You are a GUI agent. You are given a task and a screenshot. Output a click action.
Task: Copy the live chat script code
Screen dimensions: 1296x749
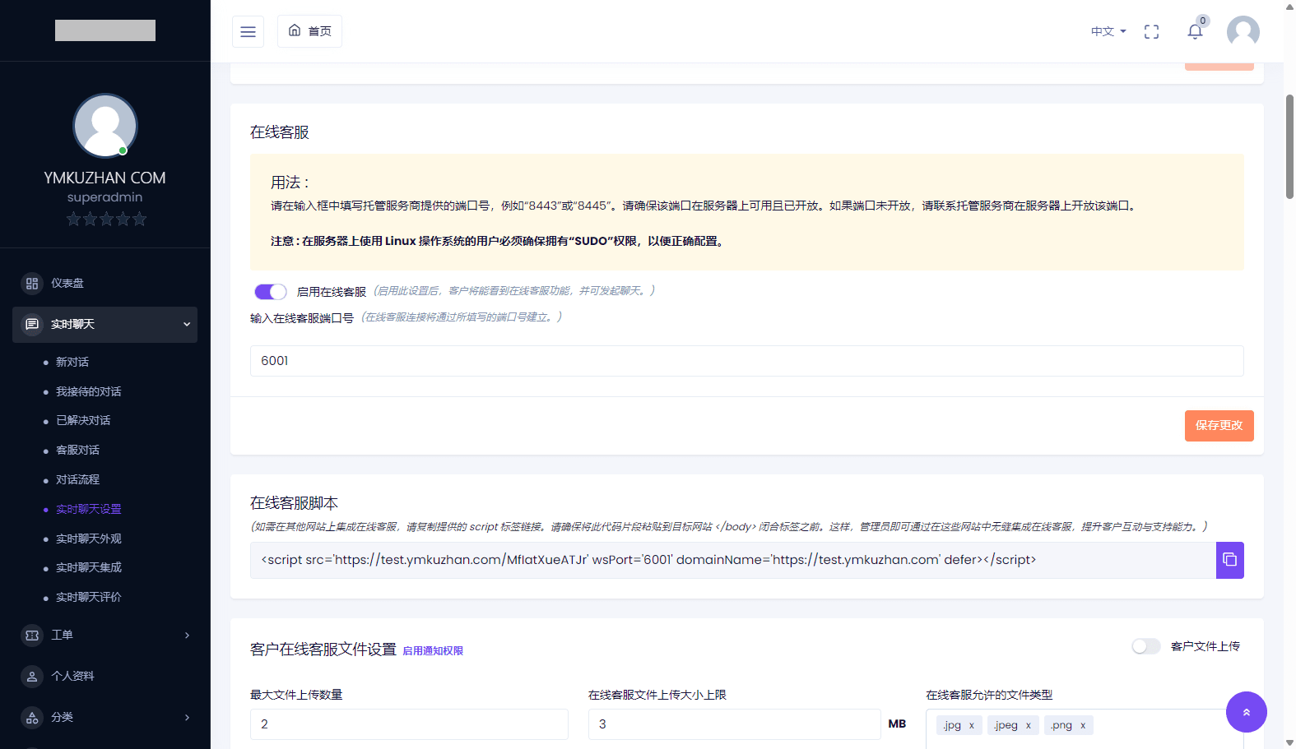(x=1229, y=560)
